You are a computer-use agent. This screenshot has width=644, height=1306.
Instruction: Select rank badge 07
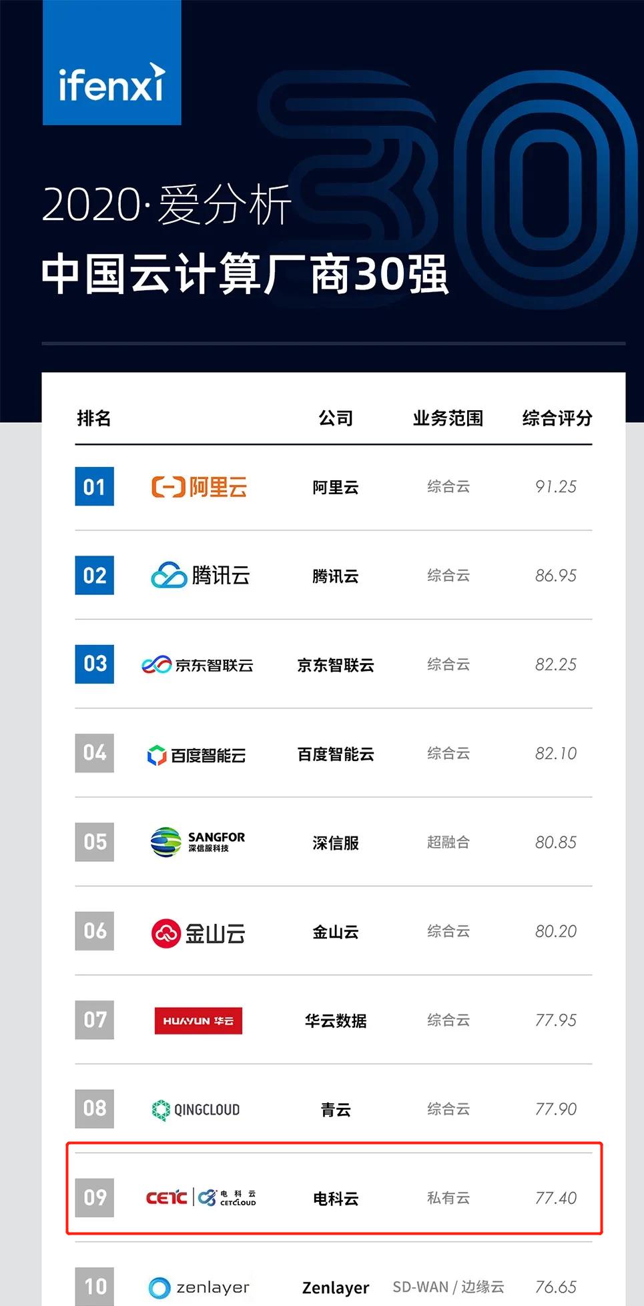(x=94, y=1020)
